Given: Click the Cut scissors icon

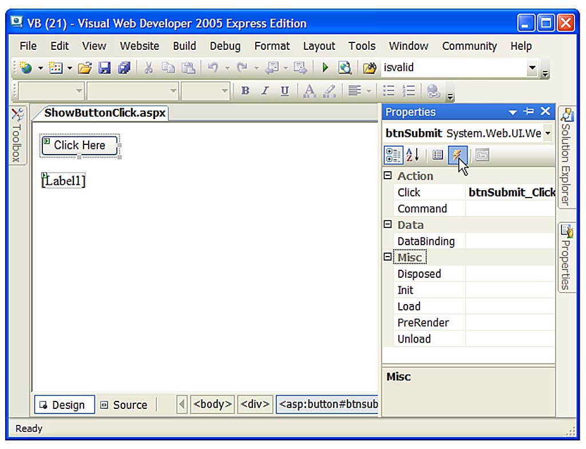Looking at the screenshot, I should pyautogui.click(x=148, y=68).
